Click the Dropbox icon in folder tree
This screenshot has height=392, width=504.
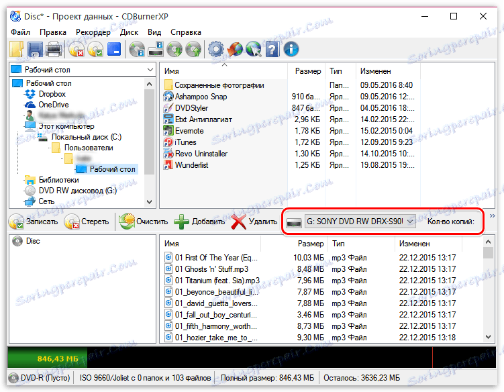tap(30, 94)
